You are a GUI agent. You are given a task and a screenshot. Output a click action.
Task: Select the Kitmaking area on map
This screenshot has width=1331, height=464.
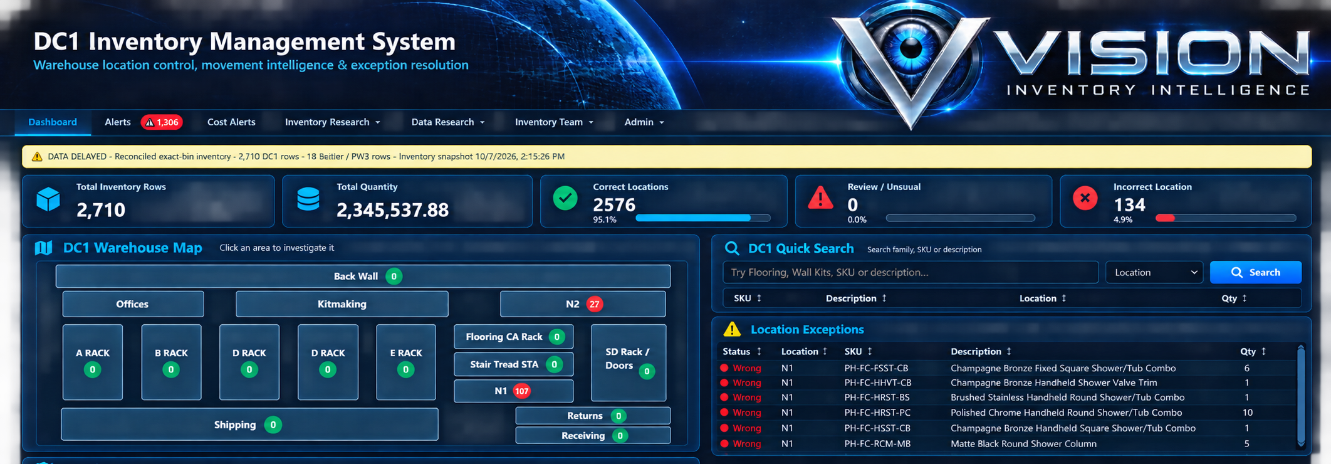tap(342, 304)
